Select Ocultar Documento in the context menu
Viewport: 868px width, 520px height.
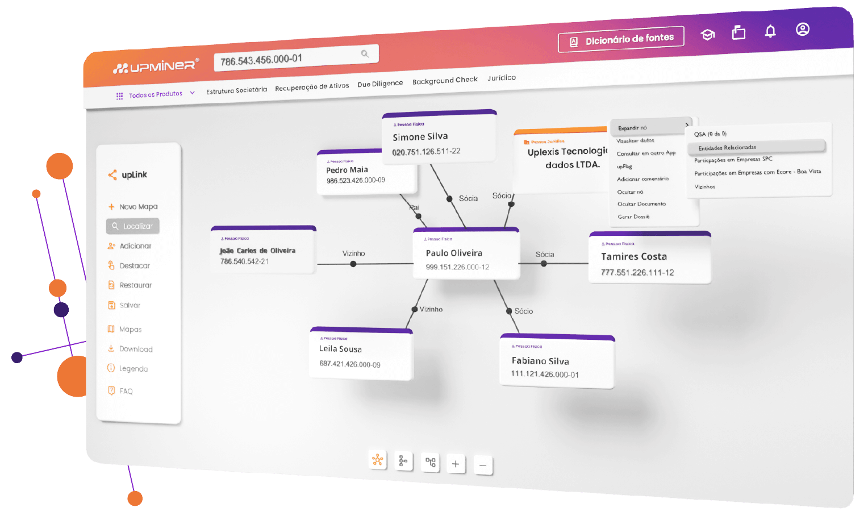641,204
